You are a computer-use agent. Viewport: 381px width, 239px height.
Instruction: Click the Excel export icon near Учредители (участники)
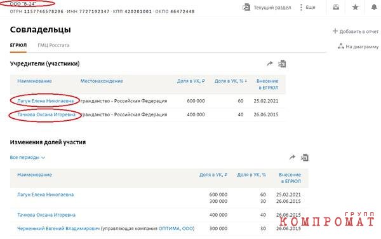coord(282,64)
